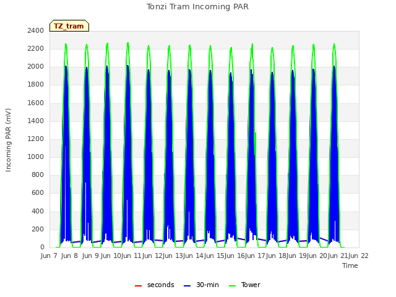
Task: Click the 1200 y-axis tick label
Action: click(36, 139)
